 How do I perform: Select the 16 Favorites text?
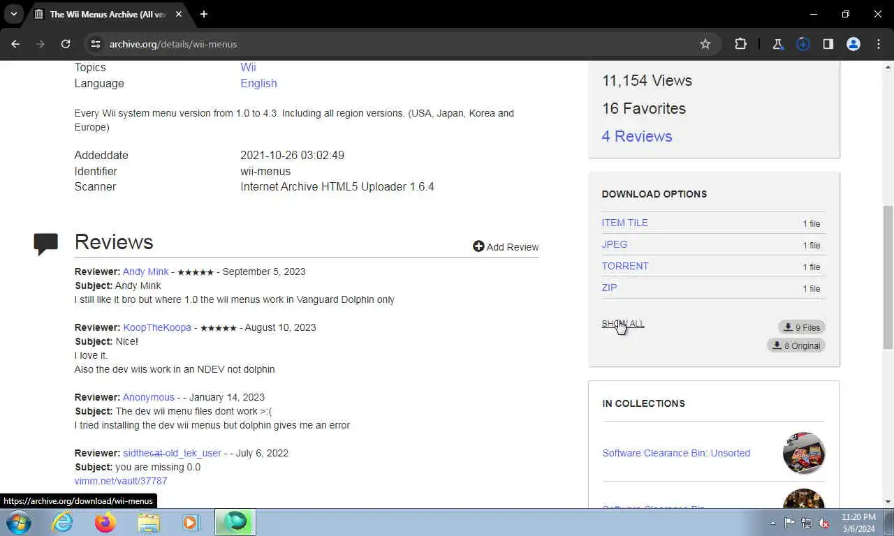[x=644, y=108]
